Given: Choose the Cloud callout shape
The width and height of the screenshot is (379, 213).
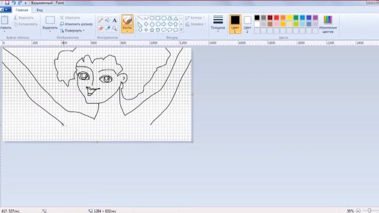Looking at the screenshot, I should 176,30.
